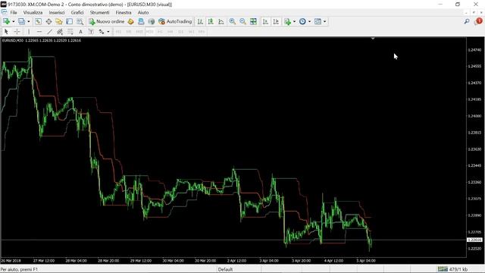
Task: Select the crosshair tool
Action: (x=17, y=32)
